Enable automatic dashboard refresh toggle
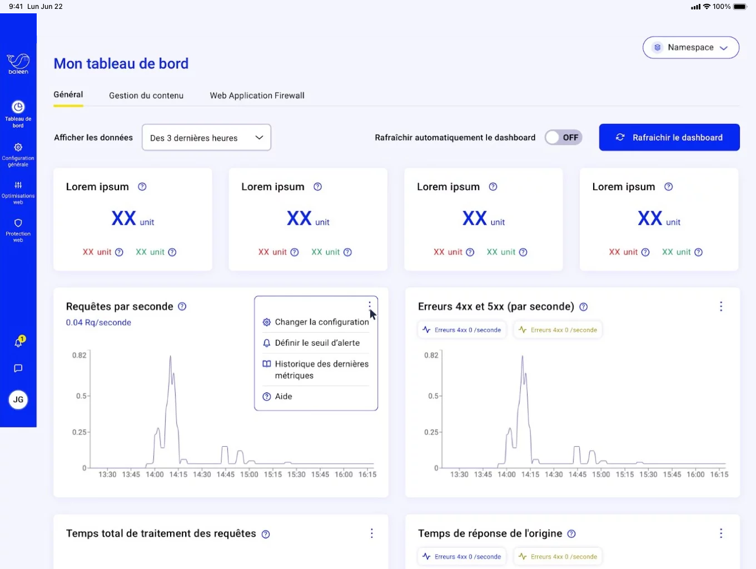The height and width of the screenshot is (569, 756). point(563,138)
